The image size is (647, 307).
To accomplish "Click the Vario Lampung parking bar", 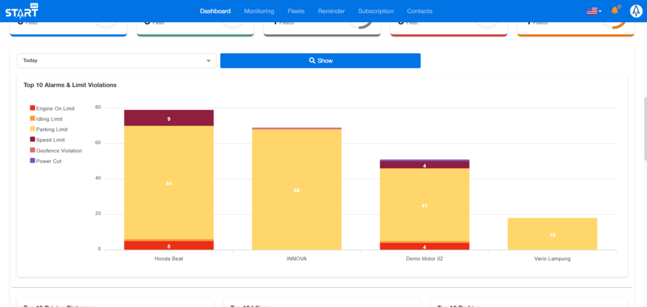I will (x=552, y=234).
